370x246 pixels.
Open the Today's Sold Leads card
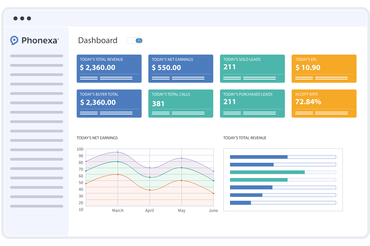pos(252,69)
